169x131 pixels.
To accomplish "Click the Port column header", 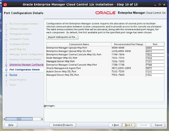I will pyautogui.click(x=155, y=44).
